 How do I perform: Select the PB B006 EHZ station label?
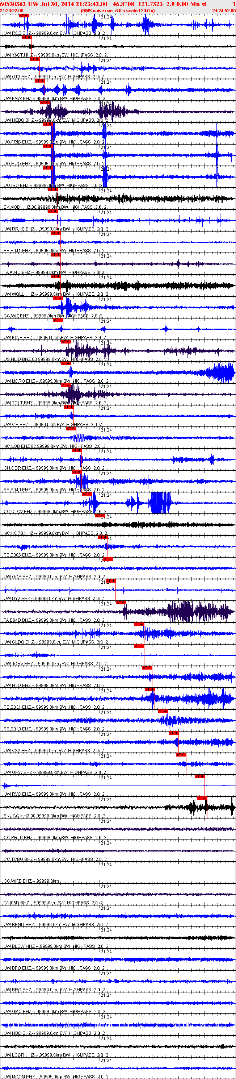54,555
